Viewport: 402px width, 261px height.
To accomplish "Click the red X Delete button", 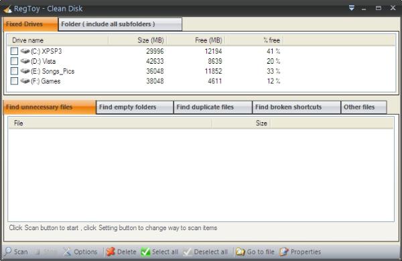I will [x=121, y=252].
